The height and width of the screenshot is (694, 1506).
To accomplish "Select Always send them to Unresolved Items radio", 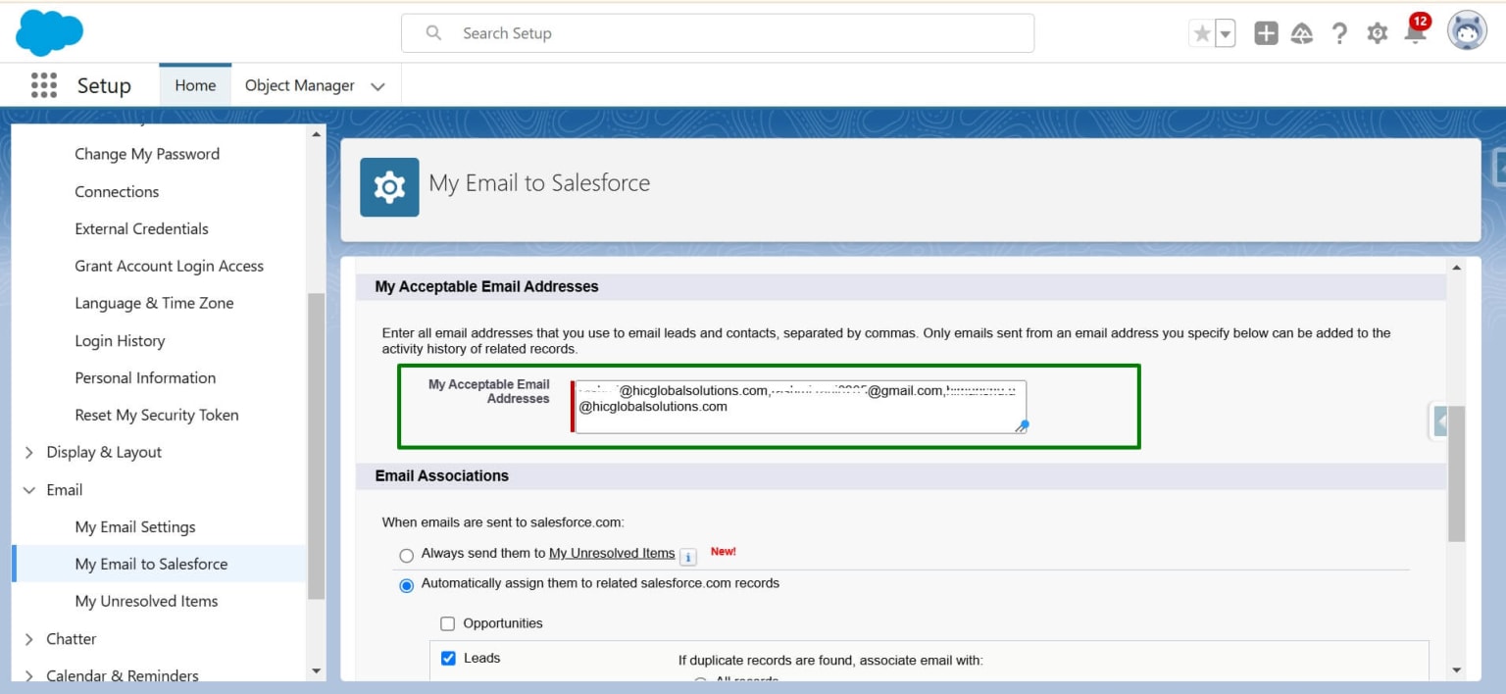I will click(406, 556).
